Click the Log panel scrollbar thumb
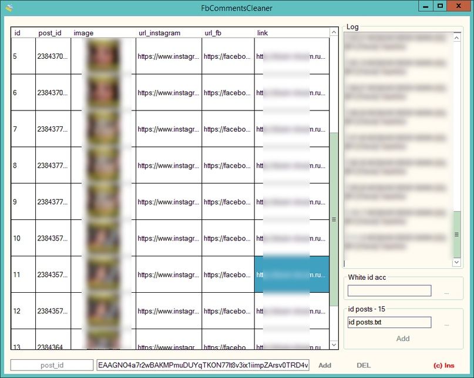 pos(456,235)
